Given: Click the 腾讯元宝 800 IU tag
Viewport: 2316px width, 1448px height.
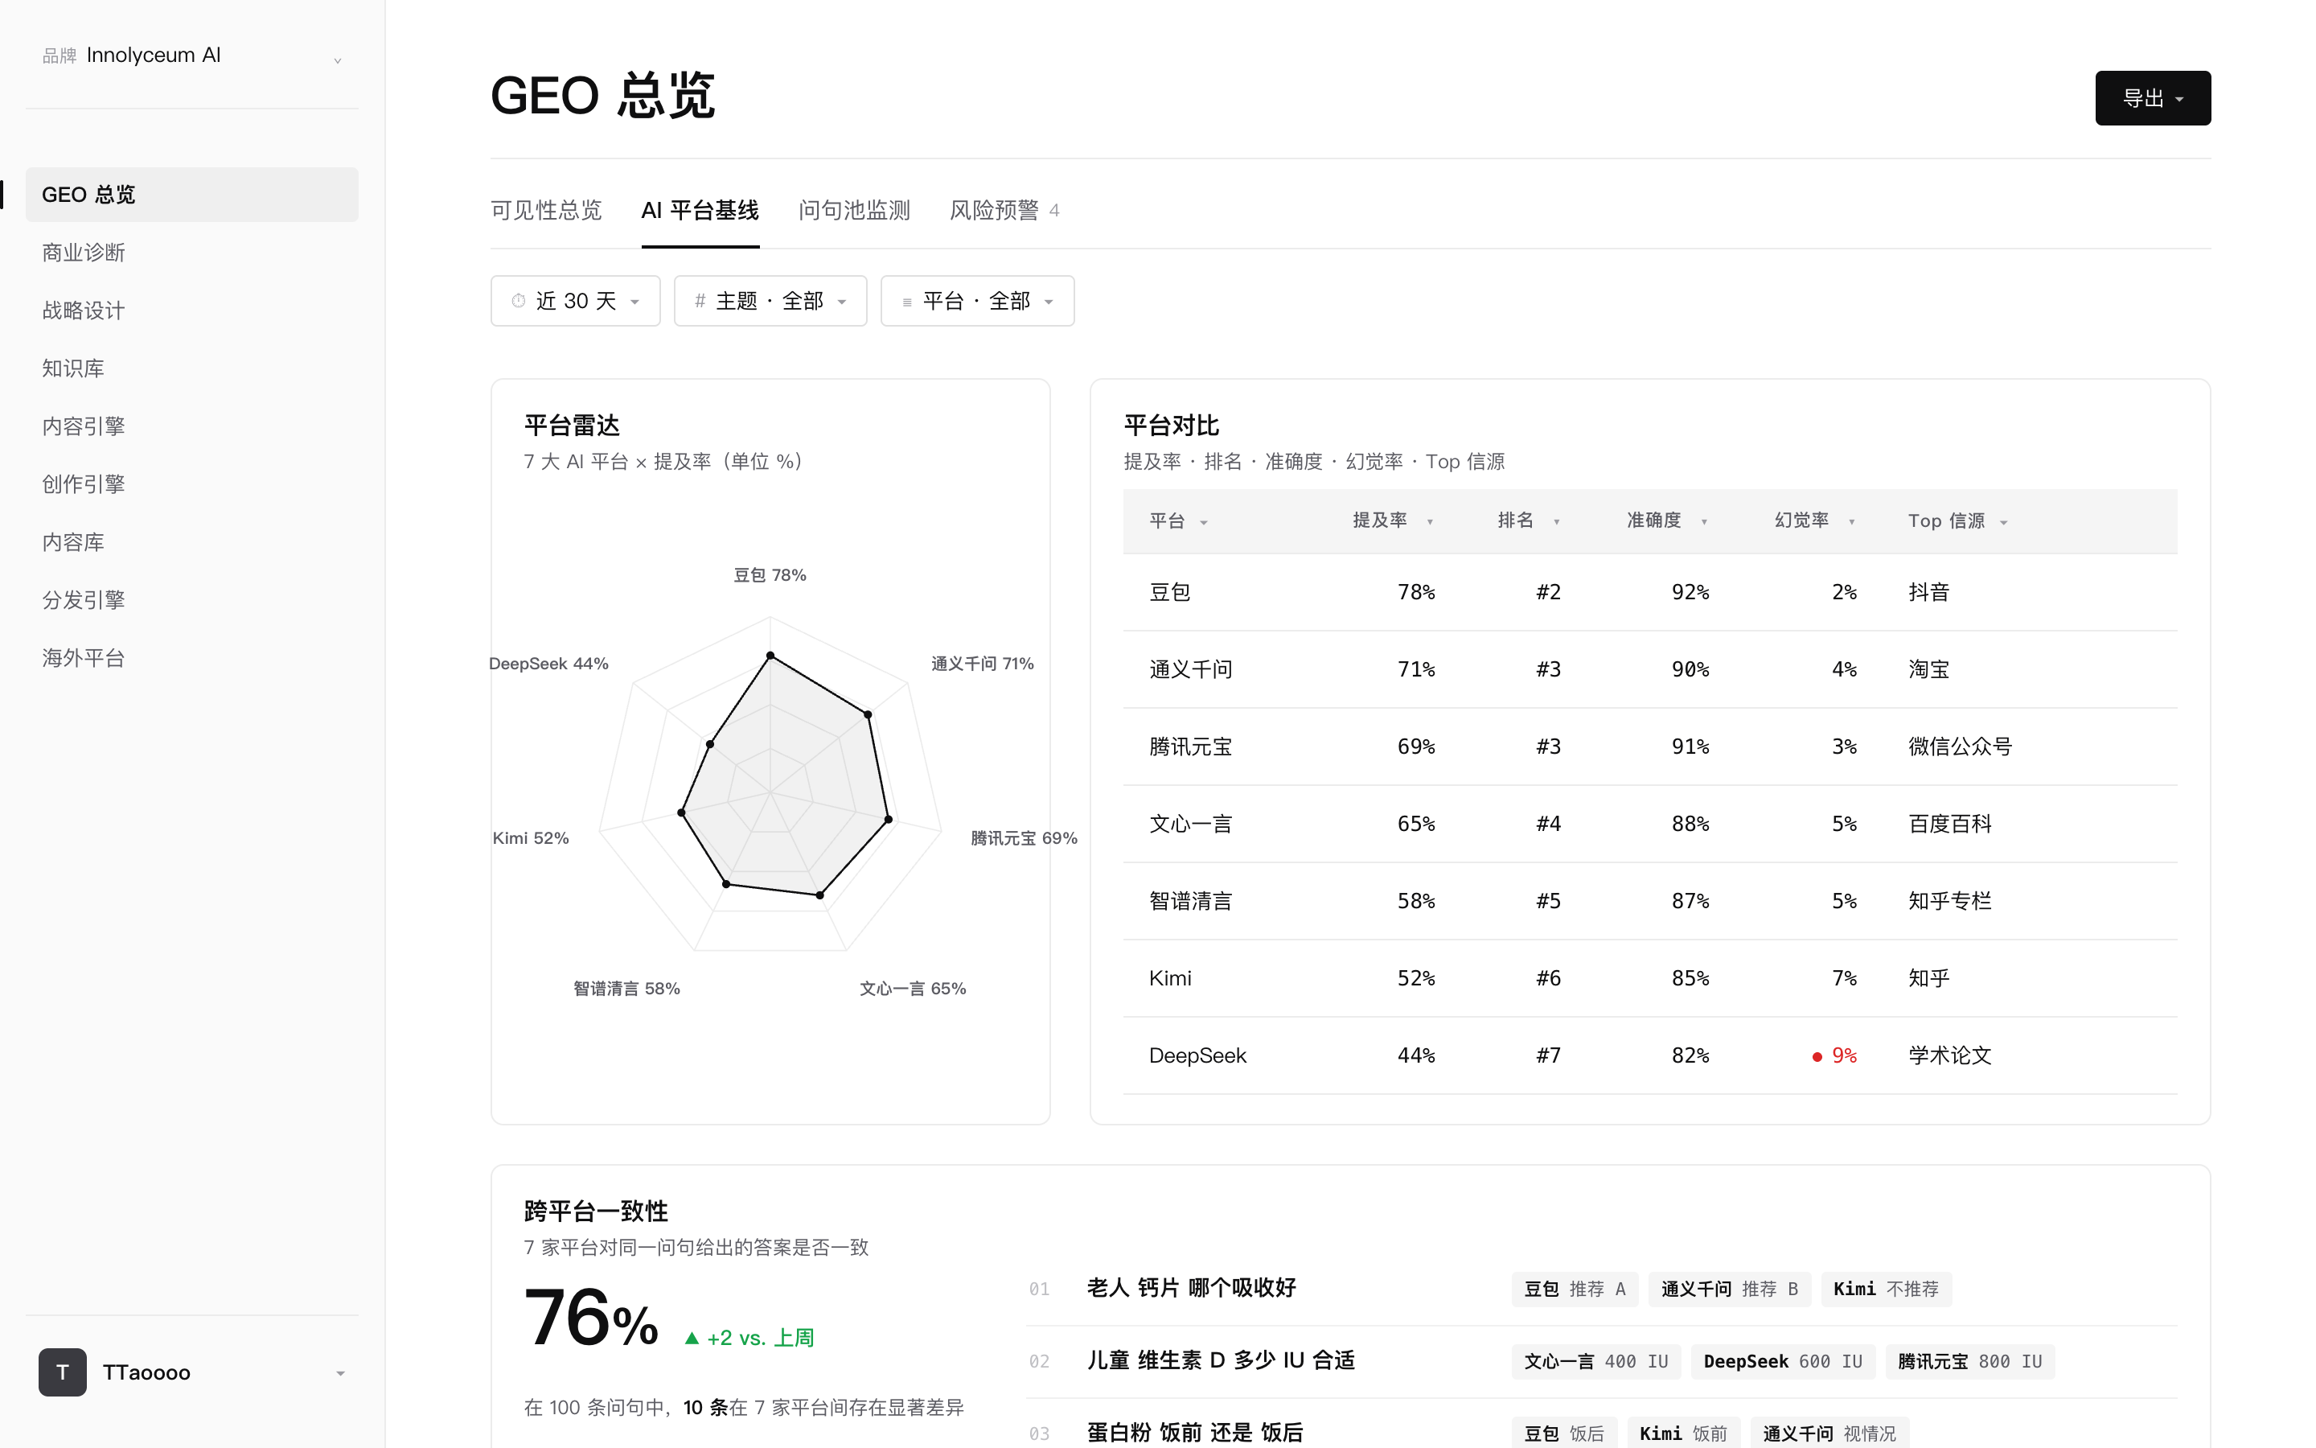Looking at the screenshot, I should pyautogui.click(x=1969, y=1362).
